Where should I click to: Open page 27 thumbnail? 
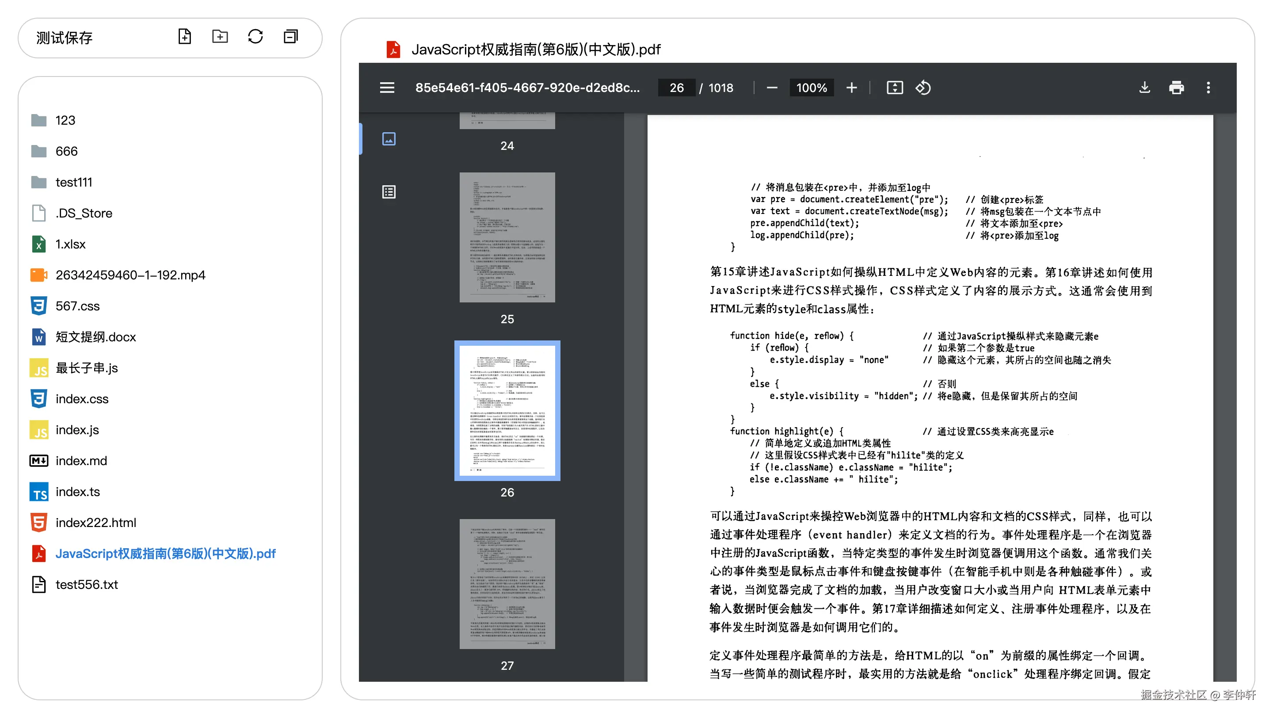click(507, 584)
